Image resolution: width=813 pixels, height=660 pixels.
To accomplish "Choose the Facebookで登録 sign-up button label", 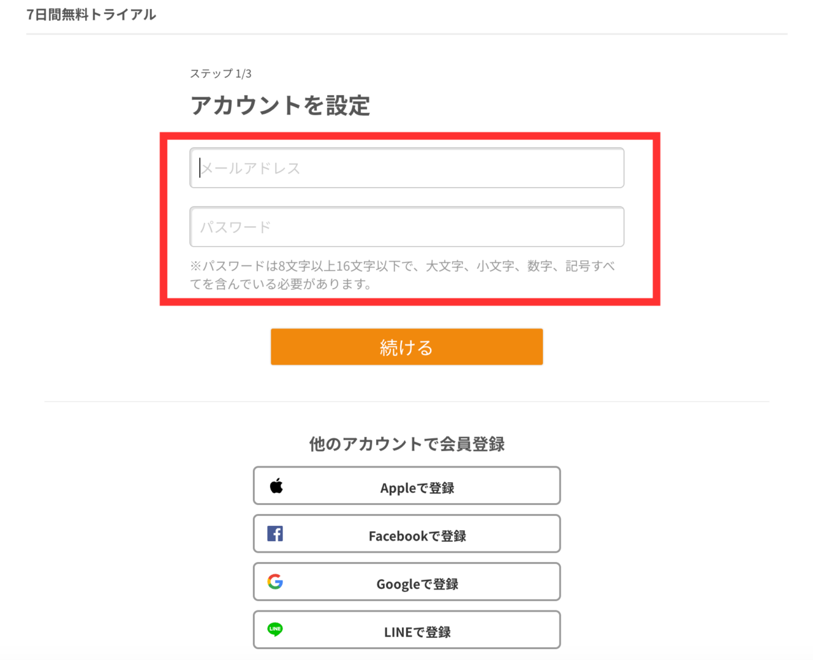I will pyautogui.click(x=417, y=536).
